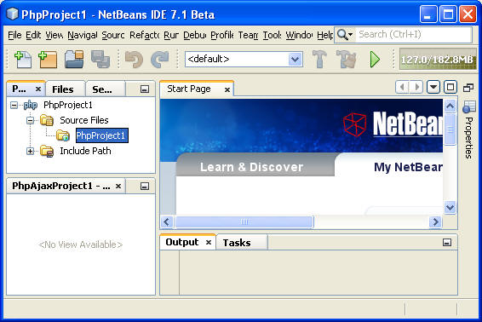Image resolution: width=482 pixels, height=322 pixels.
Task: Close the PhpAjaxProject1 navigator tab
Action: click(x=118, y=186)
